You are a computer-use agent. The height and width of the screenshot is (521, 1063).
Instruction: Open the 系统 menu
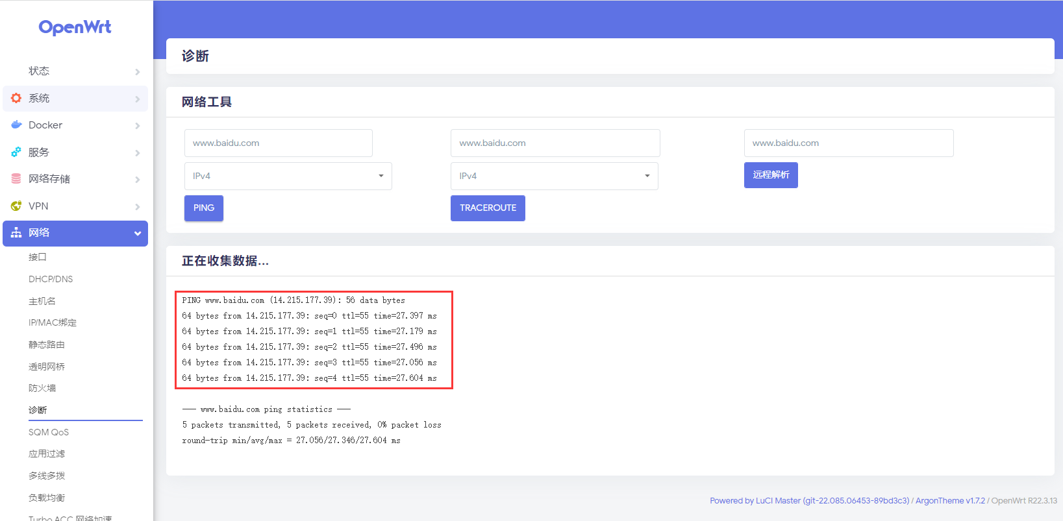(x=75, y=98)
